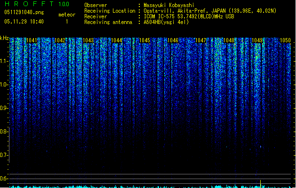Screen dimensions: 296x188
Task: Click time marker 1041 on spectrogram
Action: 32,40
